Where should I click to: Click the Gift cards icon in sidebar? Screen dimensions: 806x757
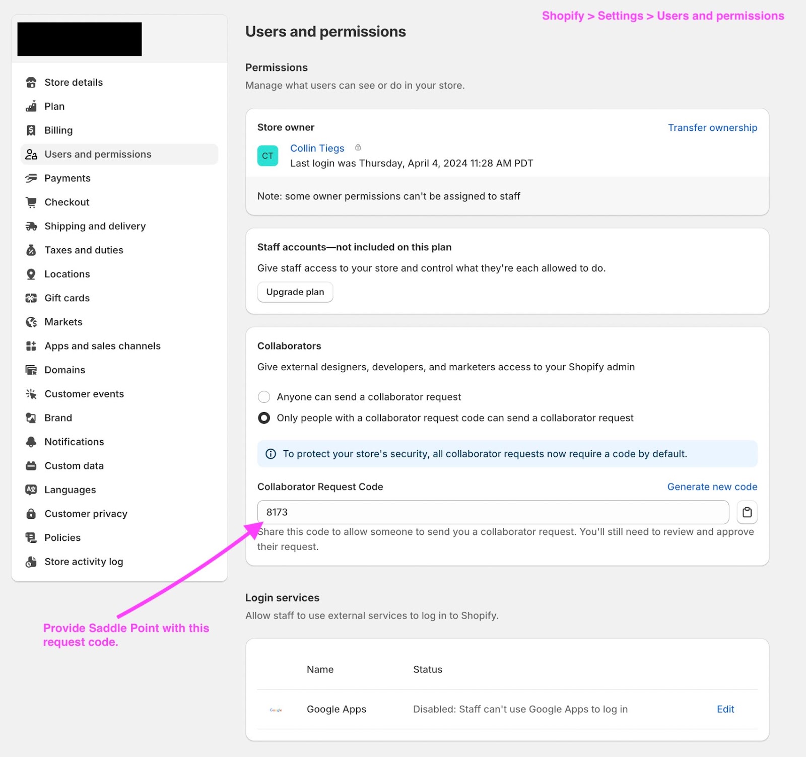coord(31,298)
